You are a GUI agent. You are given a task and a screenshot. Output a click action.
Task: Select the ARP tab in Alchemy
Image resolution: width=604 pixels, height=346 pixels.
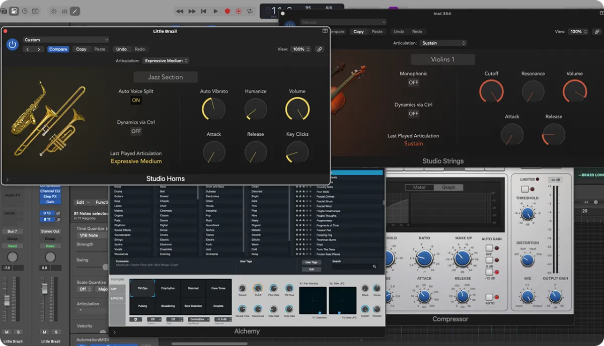coord(117,289)
